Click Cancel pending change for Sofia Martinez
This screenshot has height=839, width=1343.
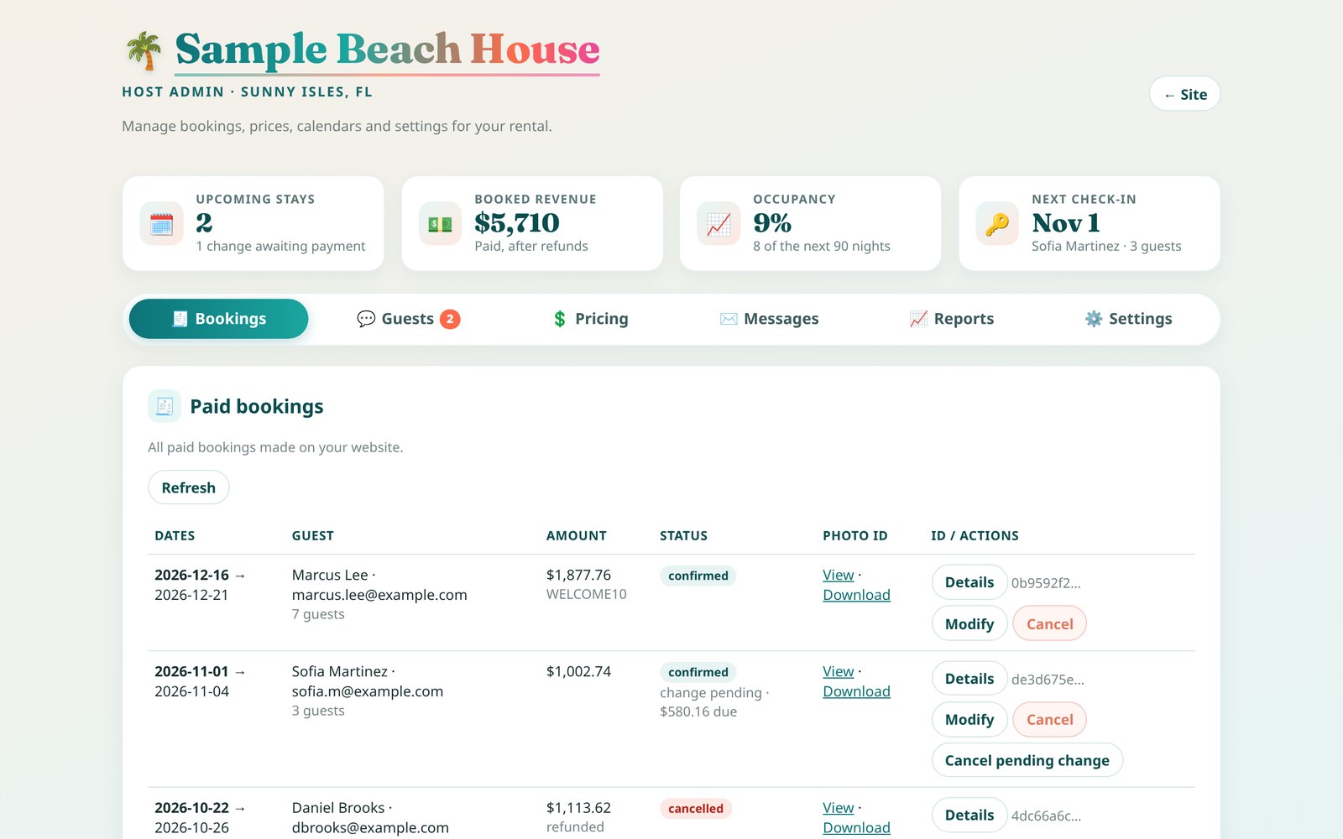(1027, 760)
